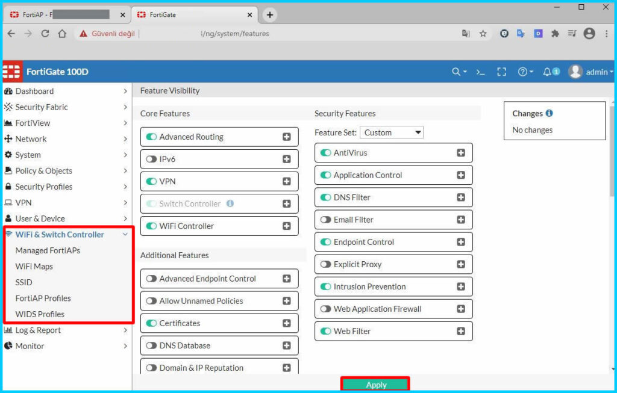Expand details plus icon for Advanced Routing
617x393 pixels.
click(286, 137)
